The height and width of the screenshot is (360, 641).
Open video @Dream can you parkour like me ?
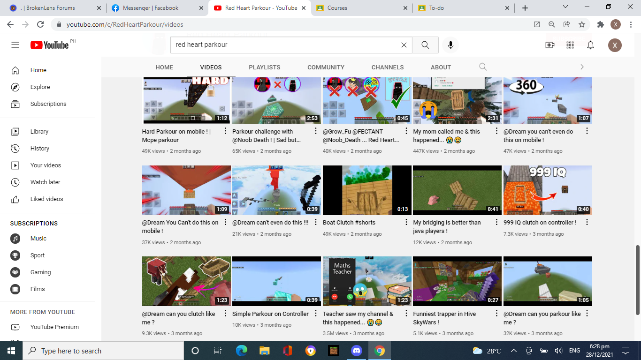point(542,318)
